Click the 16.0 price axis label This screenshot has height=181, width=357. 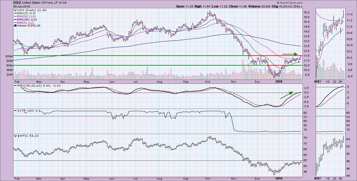pyautogui.click(x=306, y=13)
